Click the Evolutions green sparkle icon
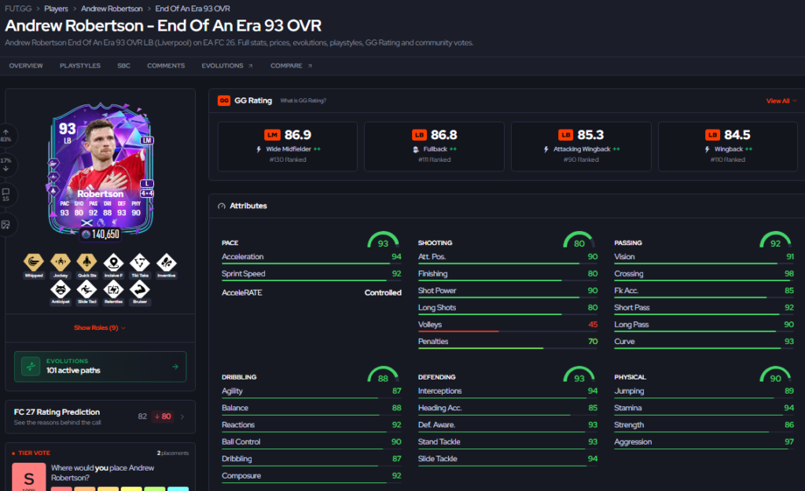This screenshot has height=491, width=805. pyautogui.click(x=31, y=366)
